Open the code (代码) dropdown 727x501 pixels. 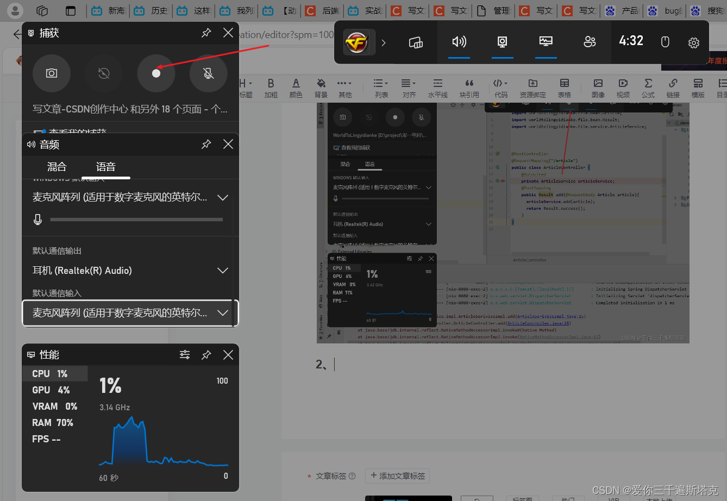point(500,88)
